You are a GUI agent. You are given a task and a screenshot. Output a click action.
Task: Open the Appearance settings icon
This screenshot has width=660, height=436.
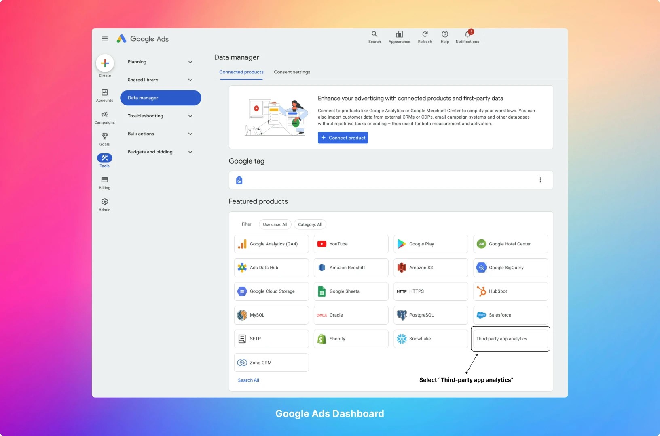[399, 37]
